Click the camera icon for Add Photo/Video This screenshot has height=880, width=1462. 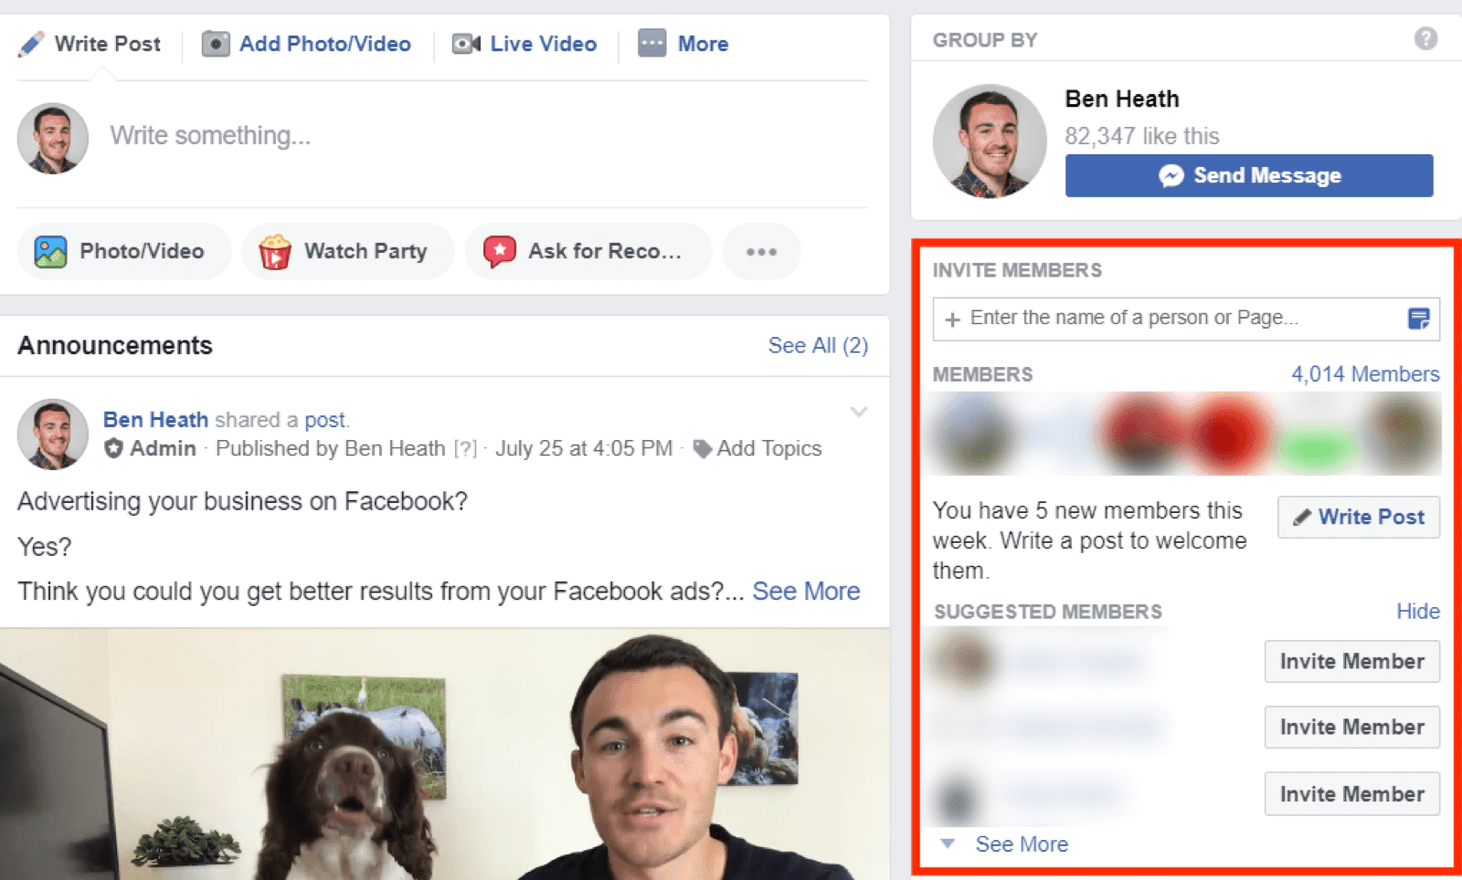point(216,44)
